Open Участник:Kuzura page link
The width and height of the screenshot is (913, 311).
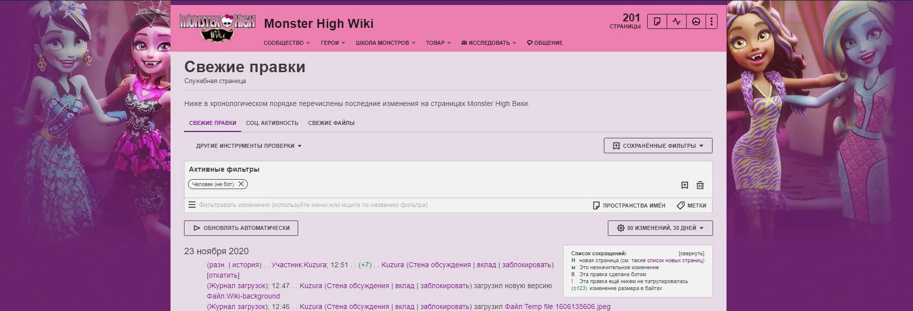pyautogui.click(x=299, y=265)
